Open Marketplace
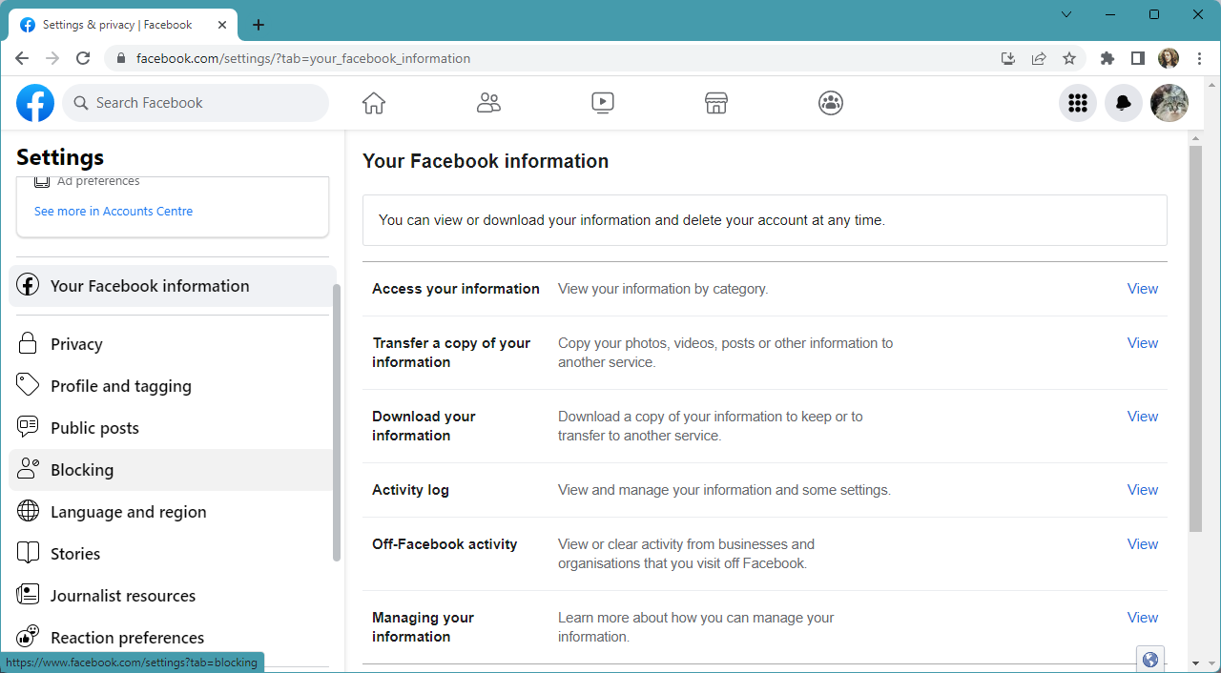The height and width of the screenshot is (673, 1221). [715, 102]
